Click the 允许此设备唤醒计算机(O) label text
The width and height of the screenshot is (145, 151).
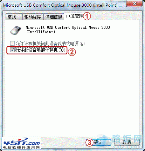click(x=40, y=50)
